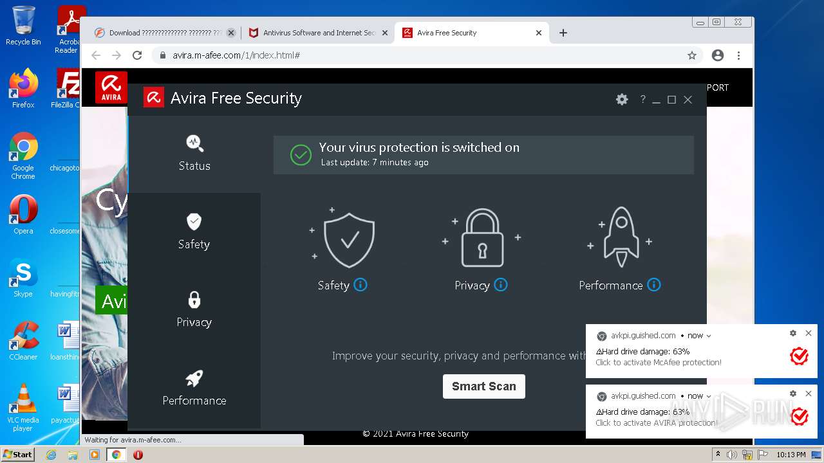The image size is (824, 463).
Task: Open a new Chrome tab
Action: [563, 33]
